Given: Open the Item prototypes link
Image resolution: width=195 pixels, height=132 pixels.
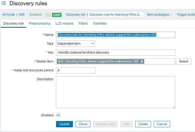Looking at the screenshot, I should [158, 15].
